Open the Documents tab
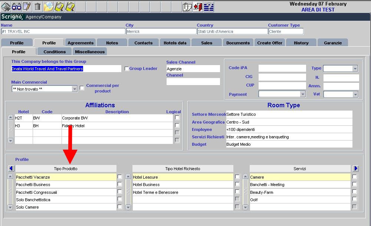Image resolution: width=371 pixels, height=226 pixels. tap(238, 43)
